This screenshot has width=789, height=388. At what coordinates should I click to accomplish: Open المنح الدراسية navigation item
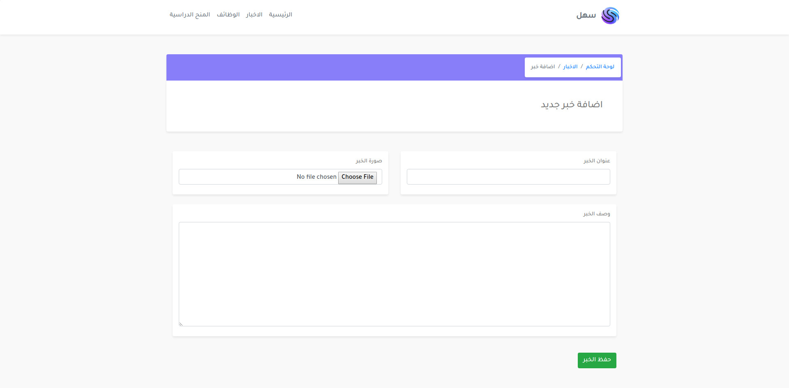190,14
